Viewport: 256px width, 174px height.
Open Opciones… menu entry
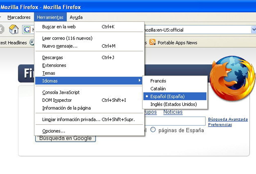click(89, 131)
